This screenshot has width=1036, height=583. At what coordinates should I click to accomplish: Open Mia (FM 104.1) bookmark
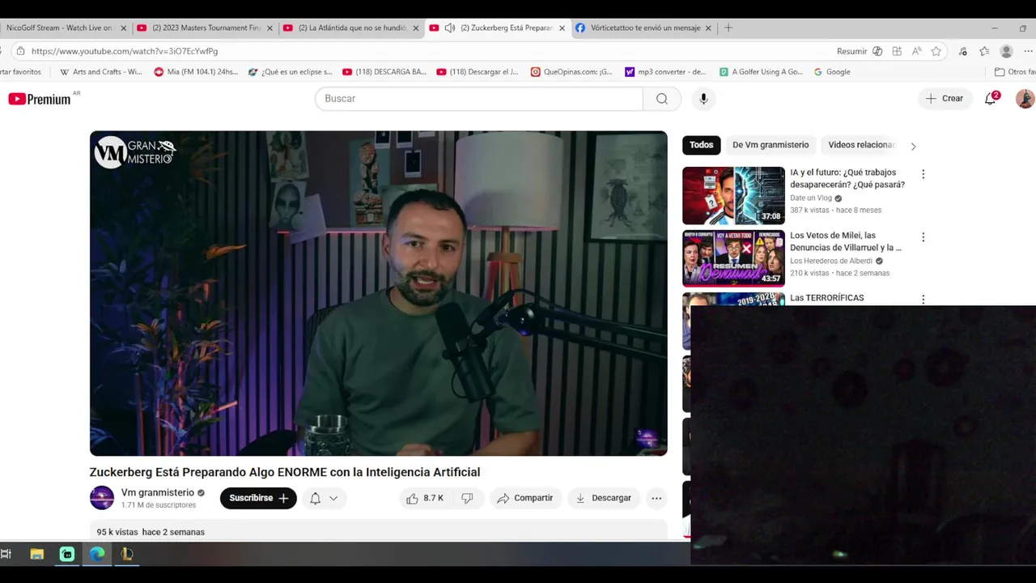(196, 72)
